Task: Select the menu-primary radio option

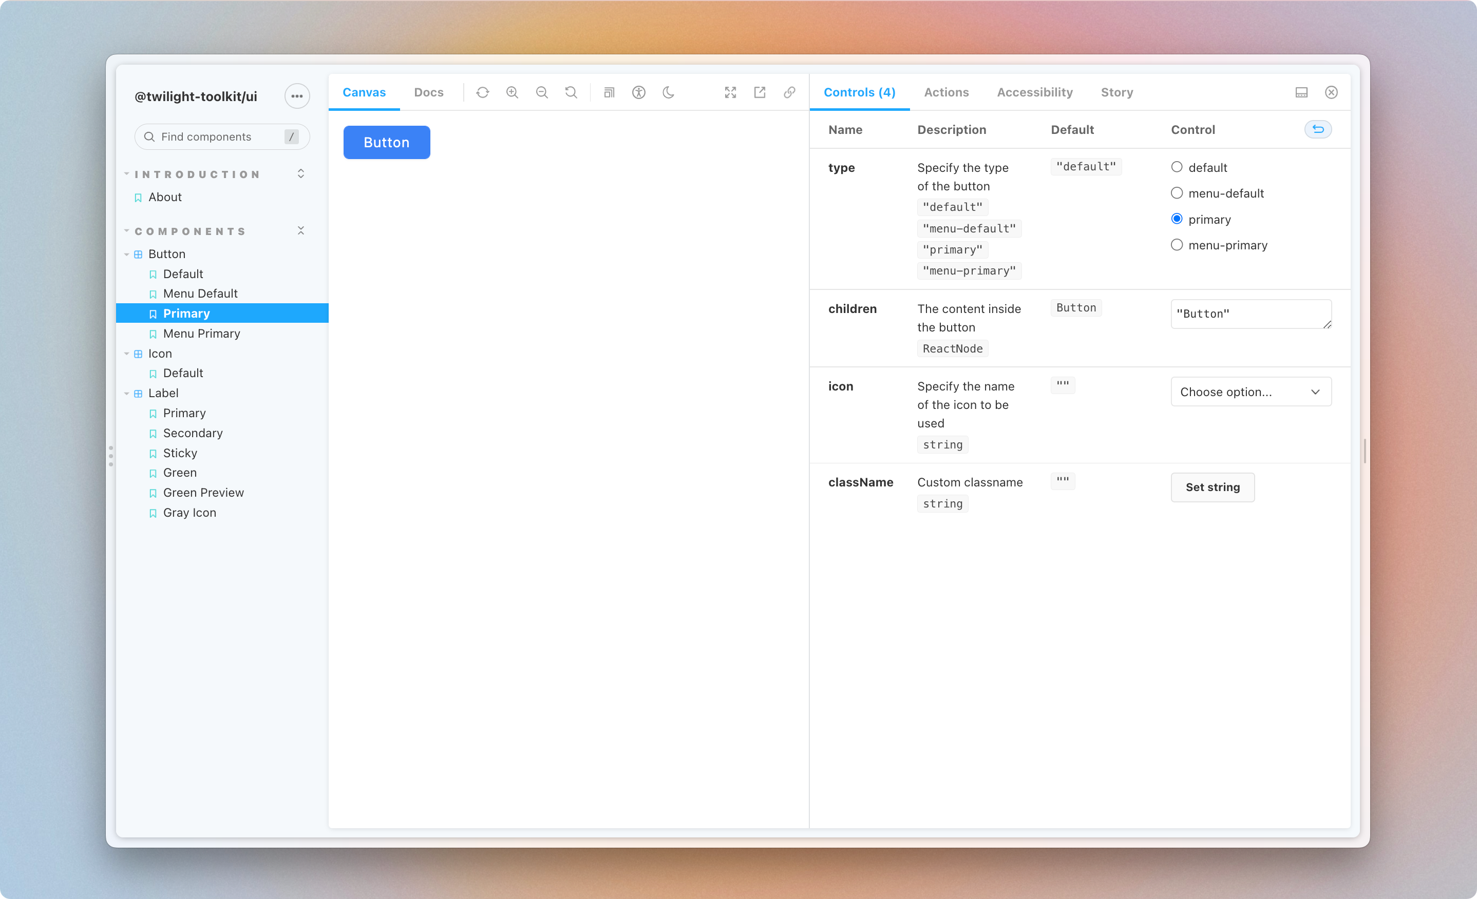Action: point(1177,244)
